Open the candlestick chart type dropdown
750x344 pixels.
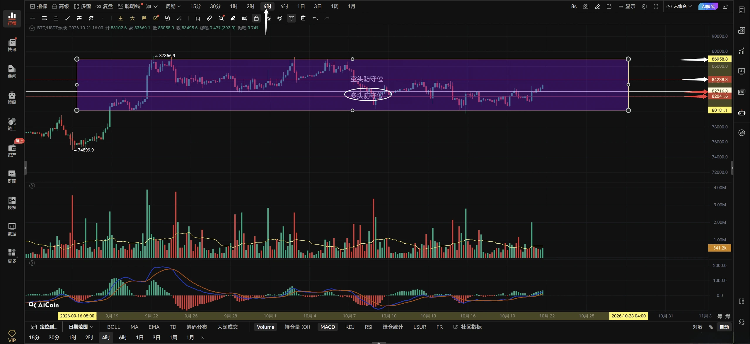[x=151, y=6]
